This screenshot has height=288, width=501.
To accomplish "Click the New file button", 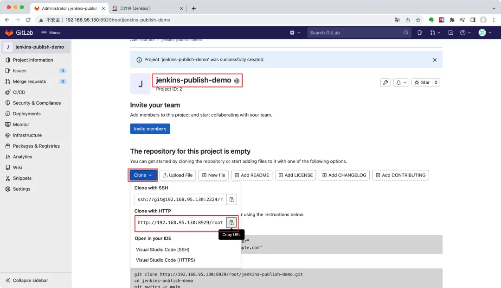I will click(x=213, y=175).
